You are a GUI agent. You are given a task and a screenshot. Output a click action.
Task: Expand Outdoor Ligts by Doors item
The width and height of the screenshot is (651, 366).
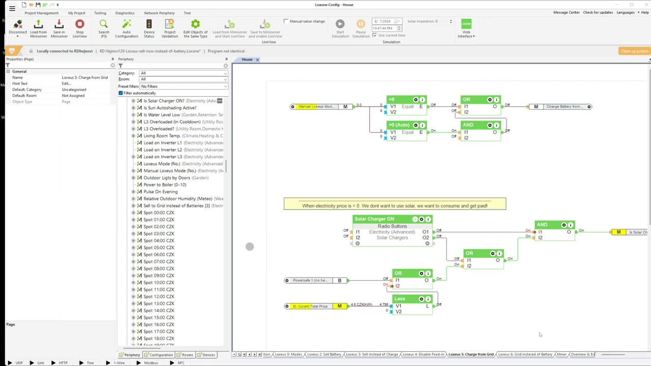[x=133, y=178]
